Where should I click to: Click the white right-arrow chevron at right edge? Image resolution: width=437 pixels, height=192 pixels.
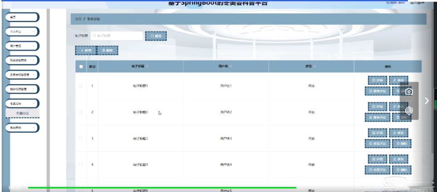427,101
